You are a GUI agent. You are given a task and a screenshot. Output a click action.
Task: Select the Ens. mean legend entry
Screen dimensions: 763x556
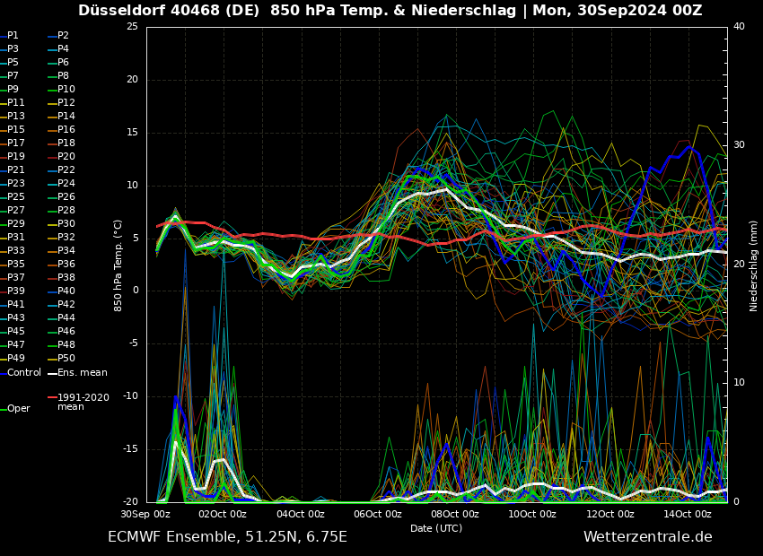[x=83, y=371]
